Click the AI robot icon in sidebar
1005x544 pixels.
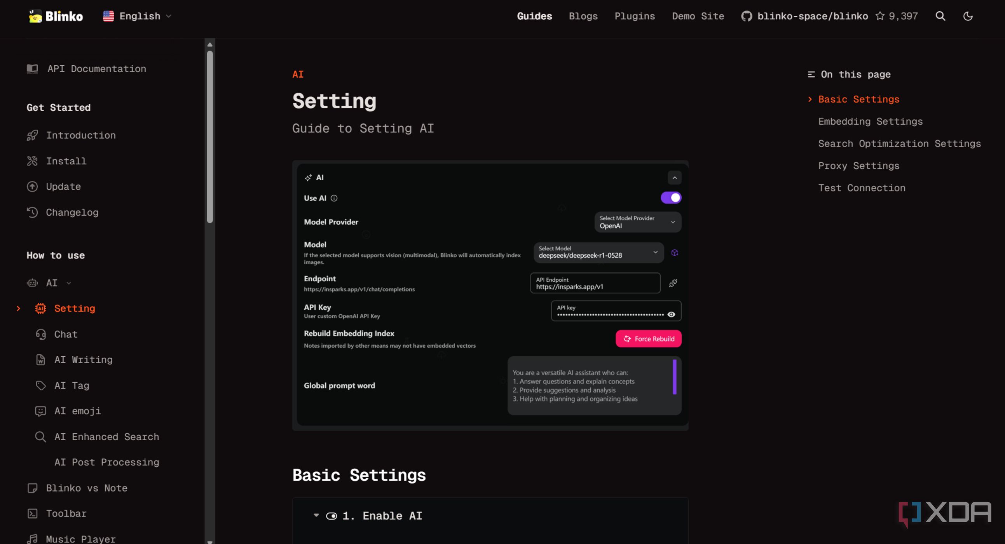pyautogui.click(x=32, y=283)
